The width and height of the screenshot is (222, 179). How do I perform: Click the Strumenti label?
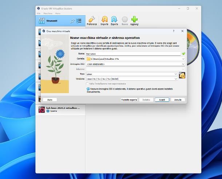click(52, 21)
